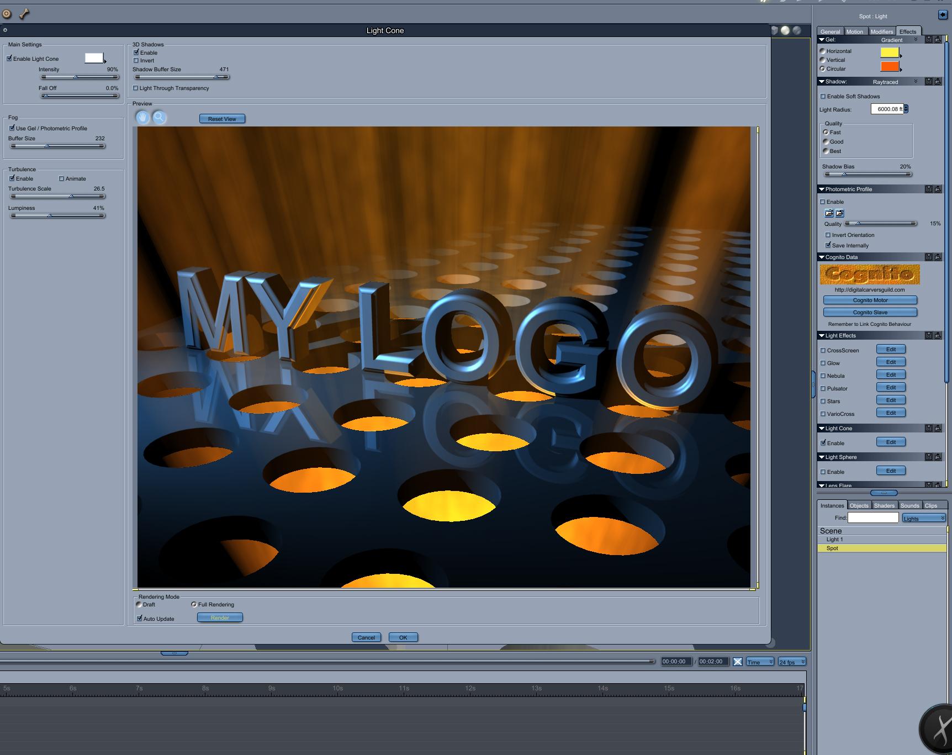Click save preset icon in Light Effects header
This screenshot has width=952, height=755.
coord(929,335)
